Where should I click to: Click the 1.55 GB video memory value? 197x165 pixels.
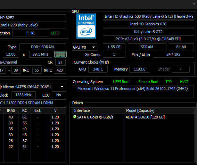click(x=114, y=47)
